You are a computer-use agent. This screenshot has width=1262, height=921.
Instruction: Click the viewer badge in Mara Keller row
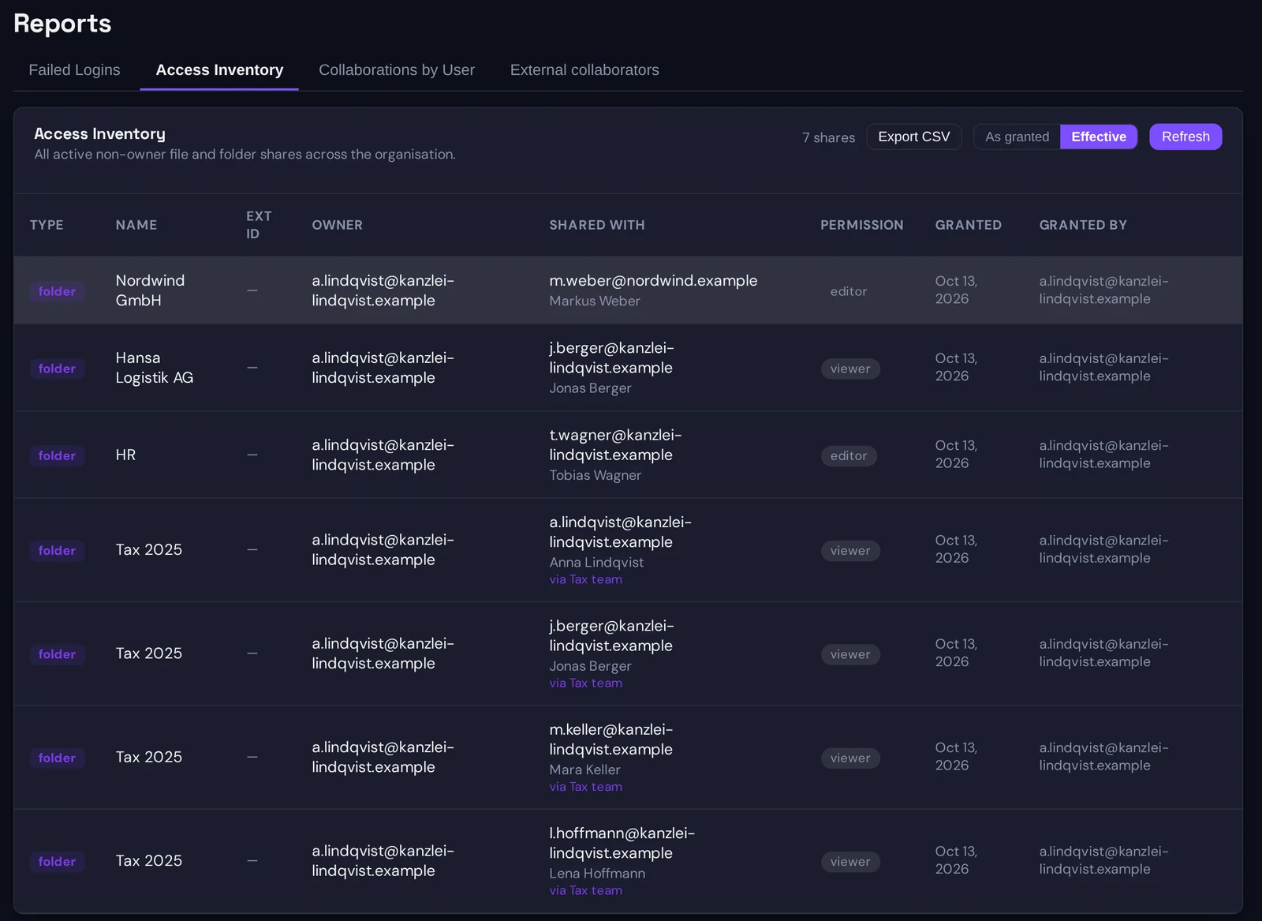click(x=850, y=758)
